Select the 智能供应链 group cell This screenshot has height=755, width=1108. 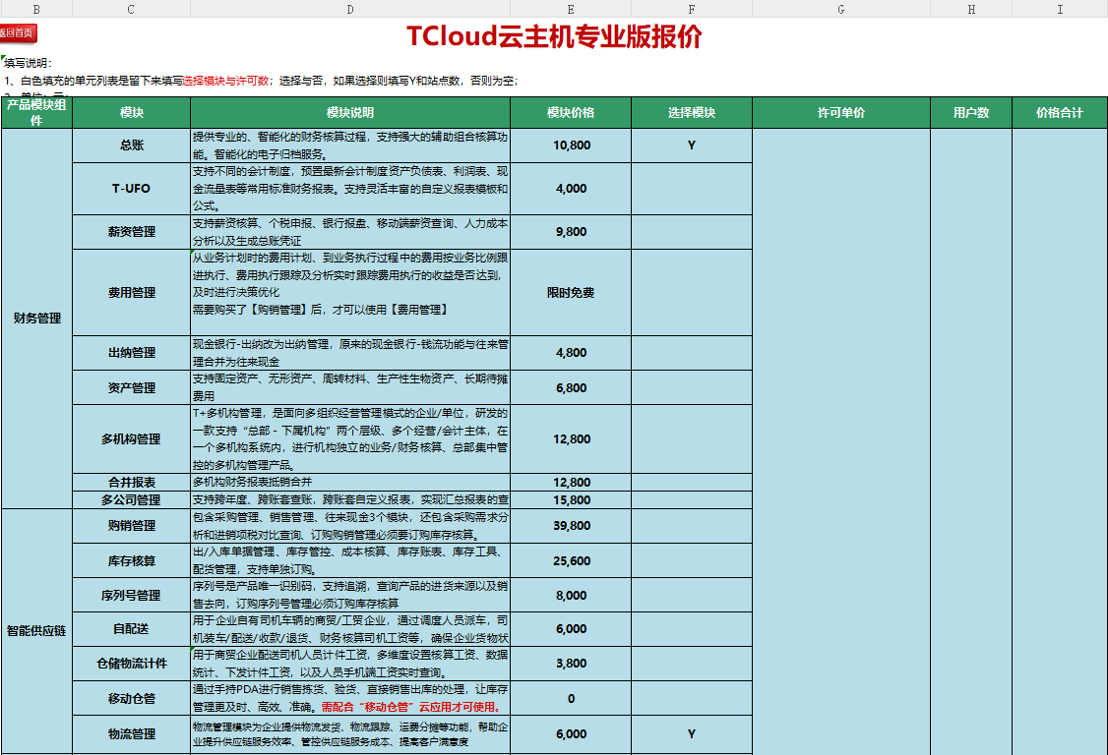coord(36,631)
